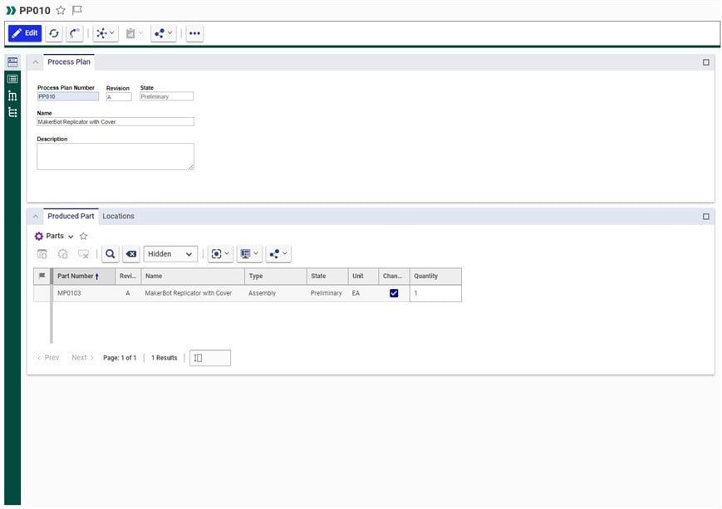The image size is (722, 509).
Task: Open the more actions ellipsis menu
Action: (194, 33)
